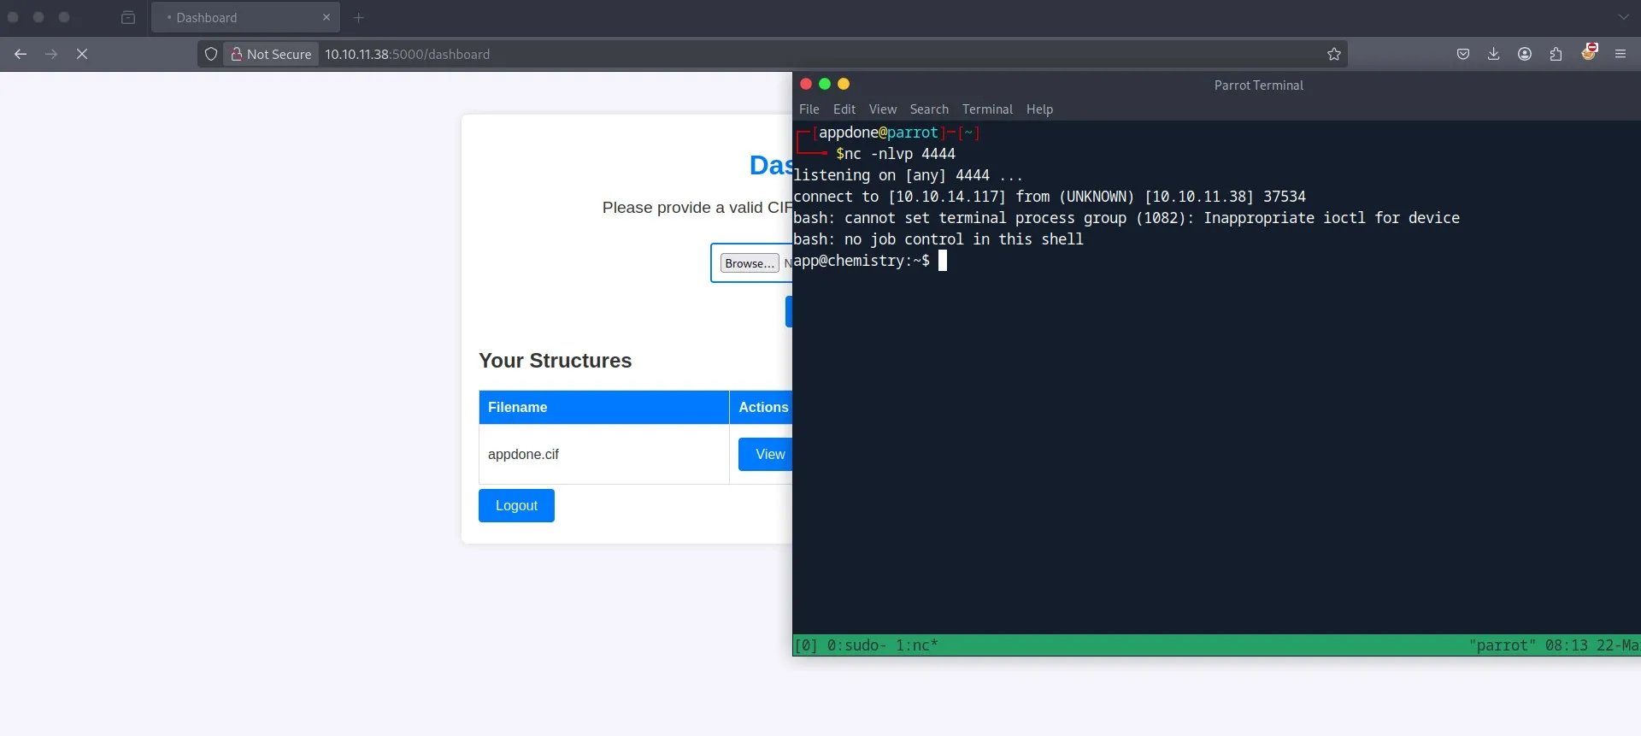This screenshot has height=736, width=1641.
Task: Click the Not Secure padlock indicator
Action: click(x=271, y=54)
